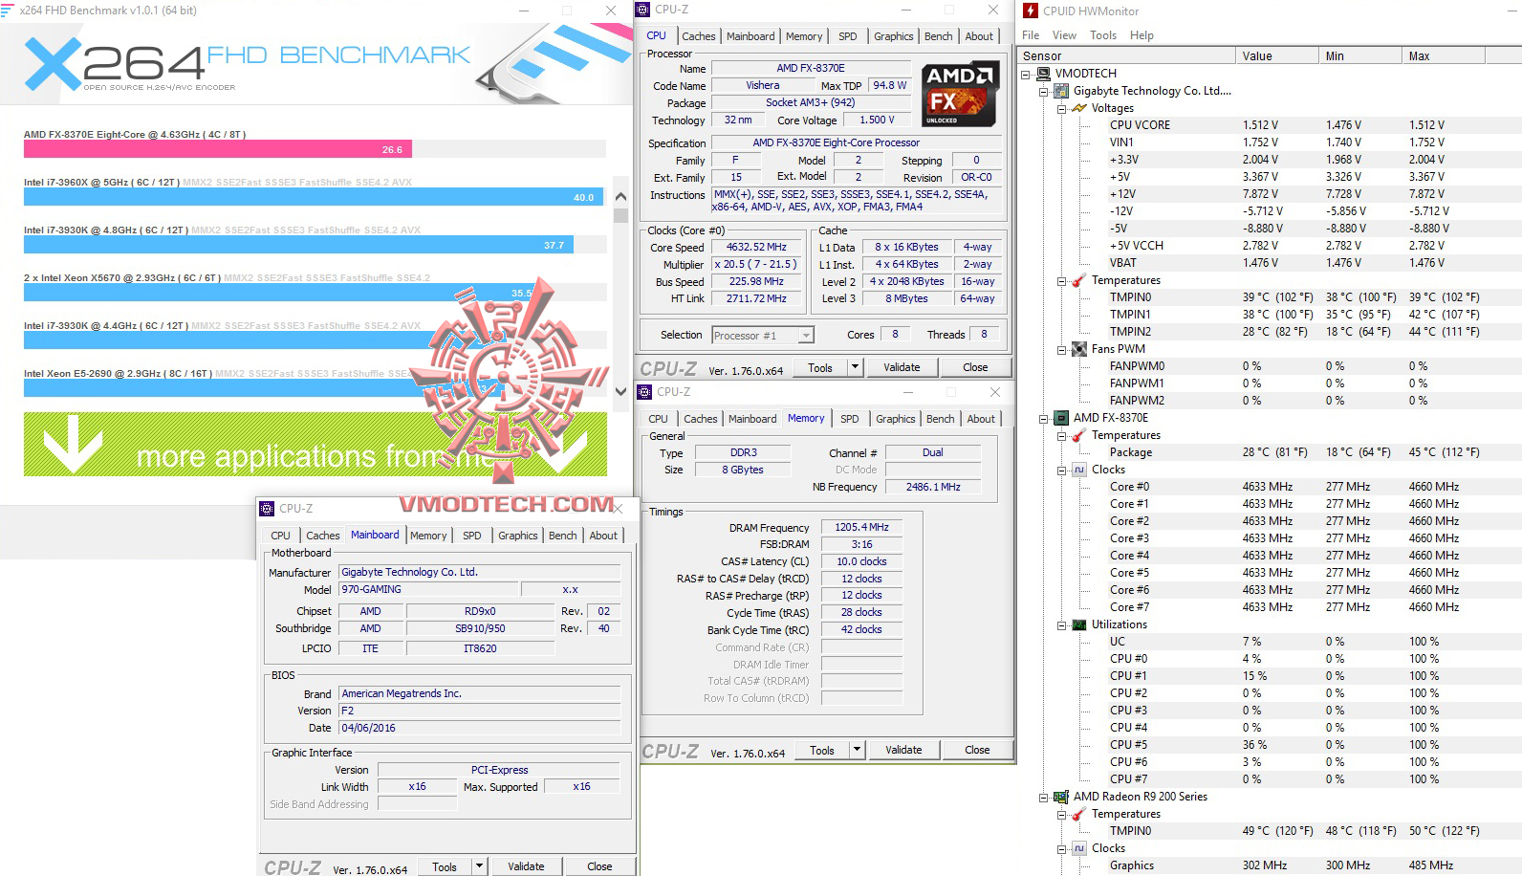Open the Tools arrow in the CPU-Z Memory window
The height and width of the screenshot is (876, 1522).
click(858, 750)
